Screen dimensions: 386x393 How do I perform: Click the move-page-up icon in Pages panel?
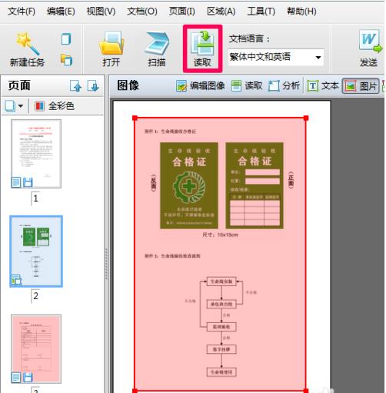click(76, 85)
